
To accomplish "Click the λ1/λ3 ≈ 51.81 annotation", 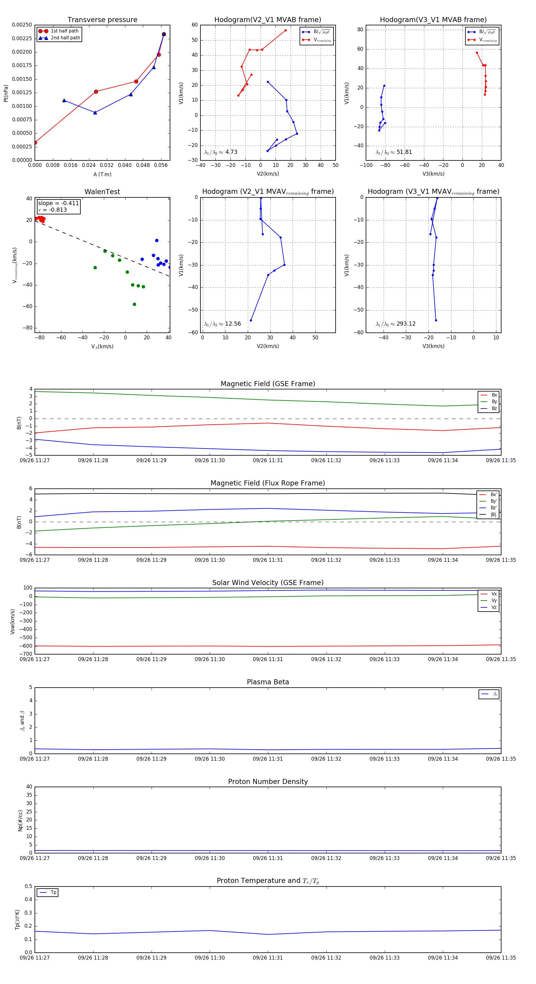I will [394, 152].
